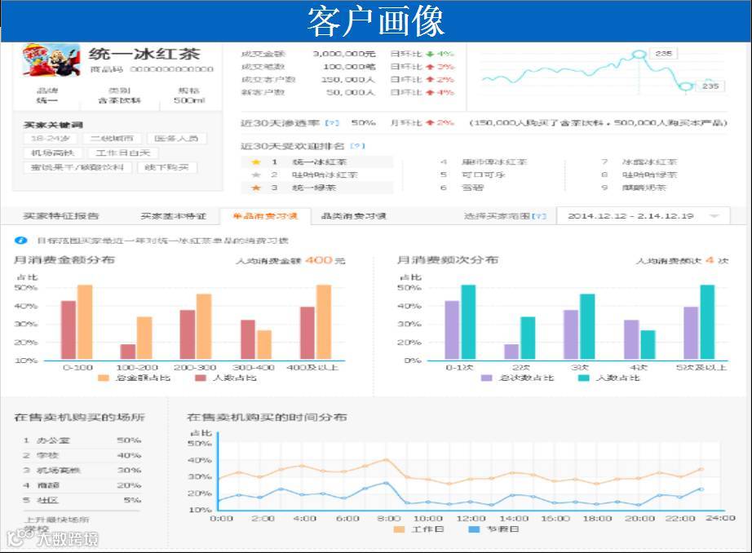This screenshot has height=553, width=752.
Task: Click red up arrow beside 成交笔数 3%
Action: 430,67
